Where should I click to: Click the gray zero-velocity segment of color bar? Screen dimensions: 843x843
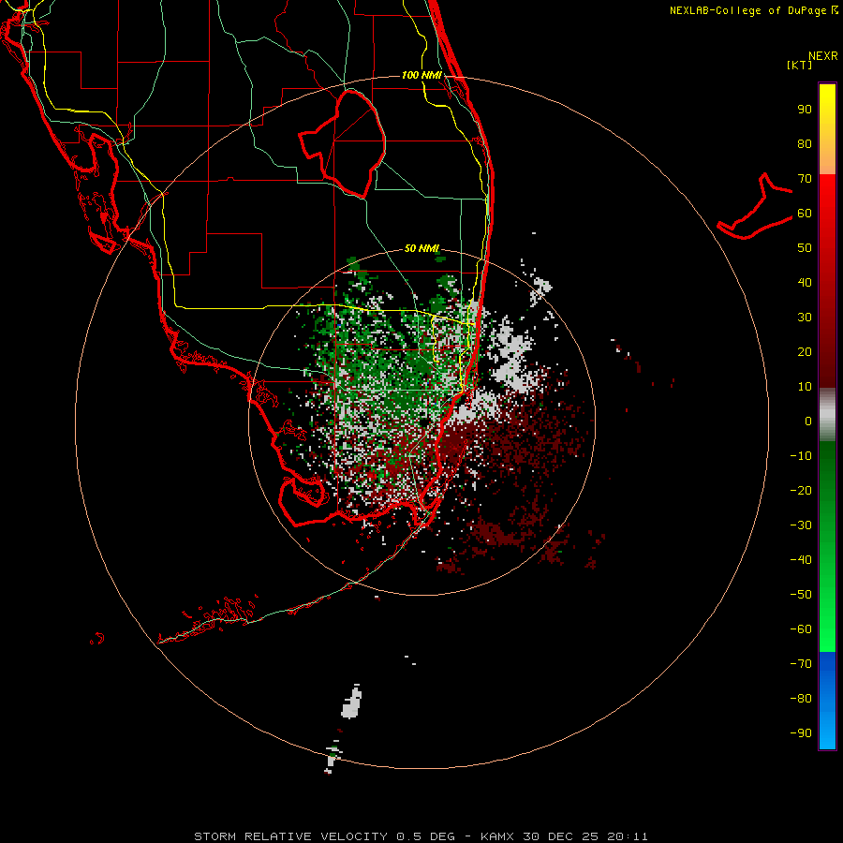(827, 415)
